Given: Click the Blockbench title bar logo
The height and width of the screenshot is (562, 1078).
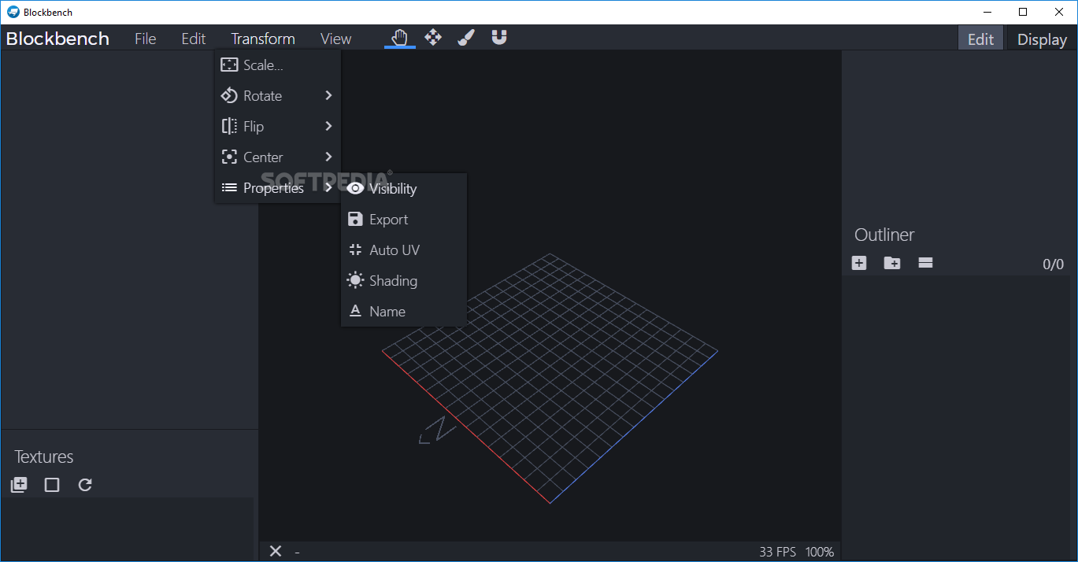Looking at the screenshot, I should [13, 12].
